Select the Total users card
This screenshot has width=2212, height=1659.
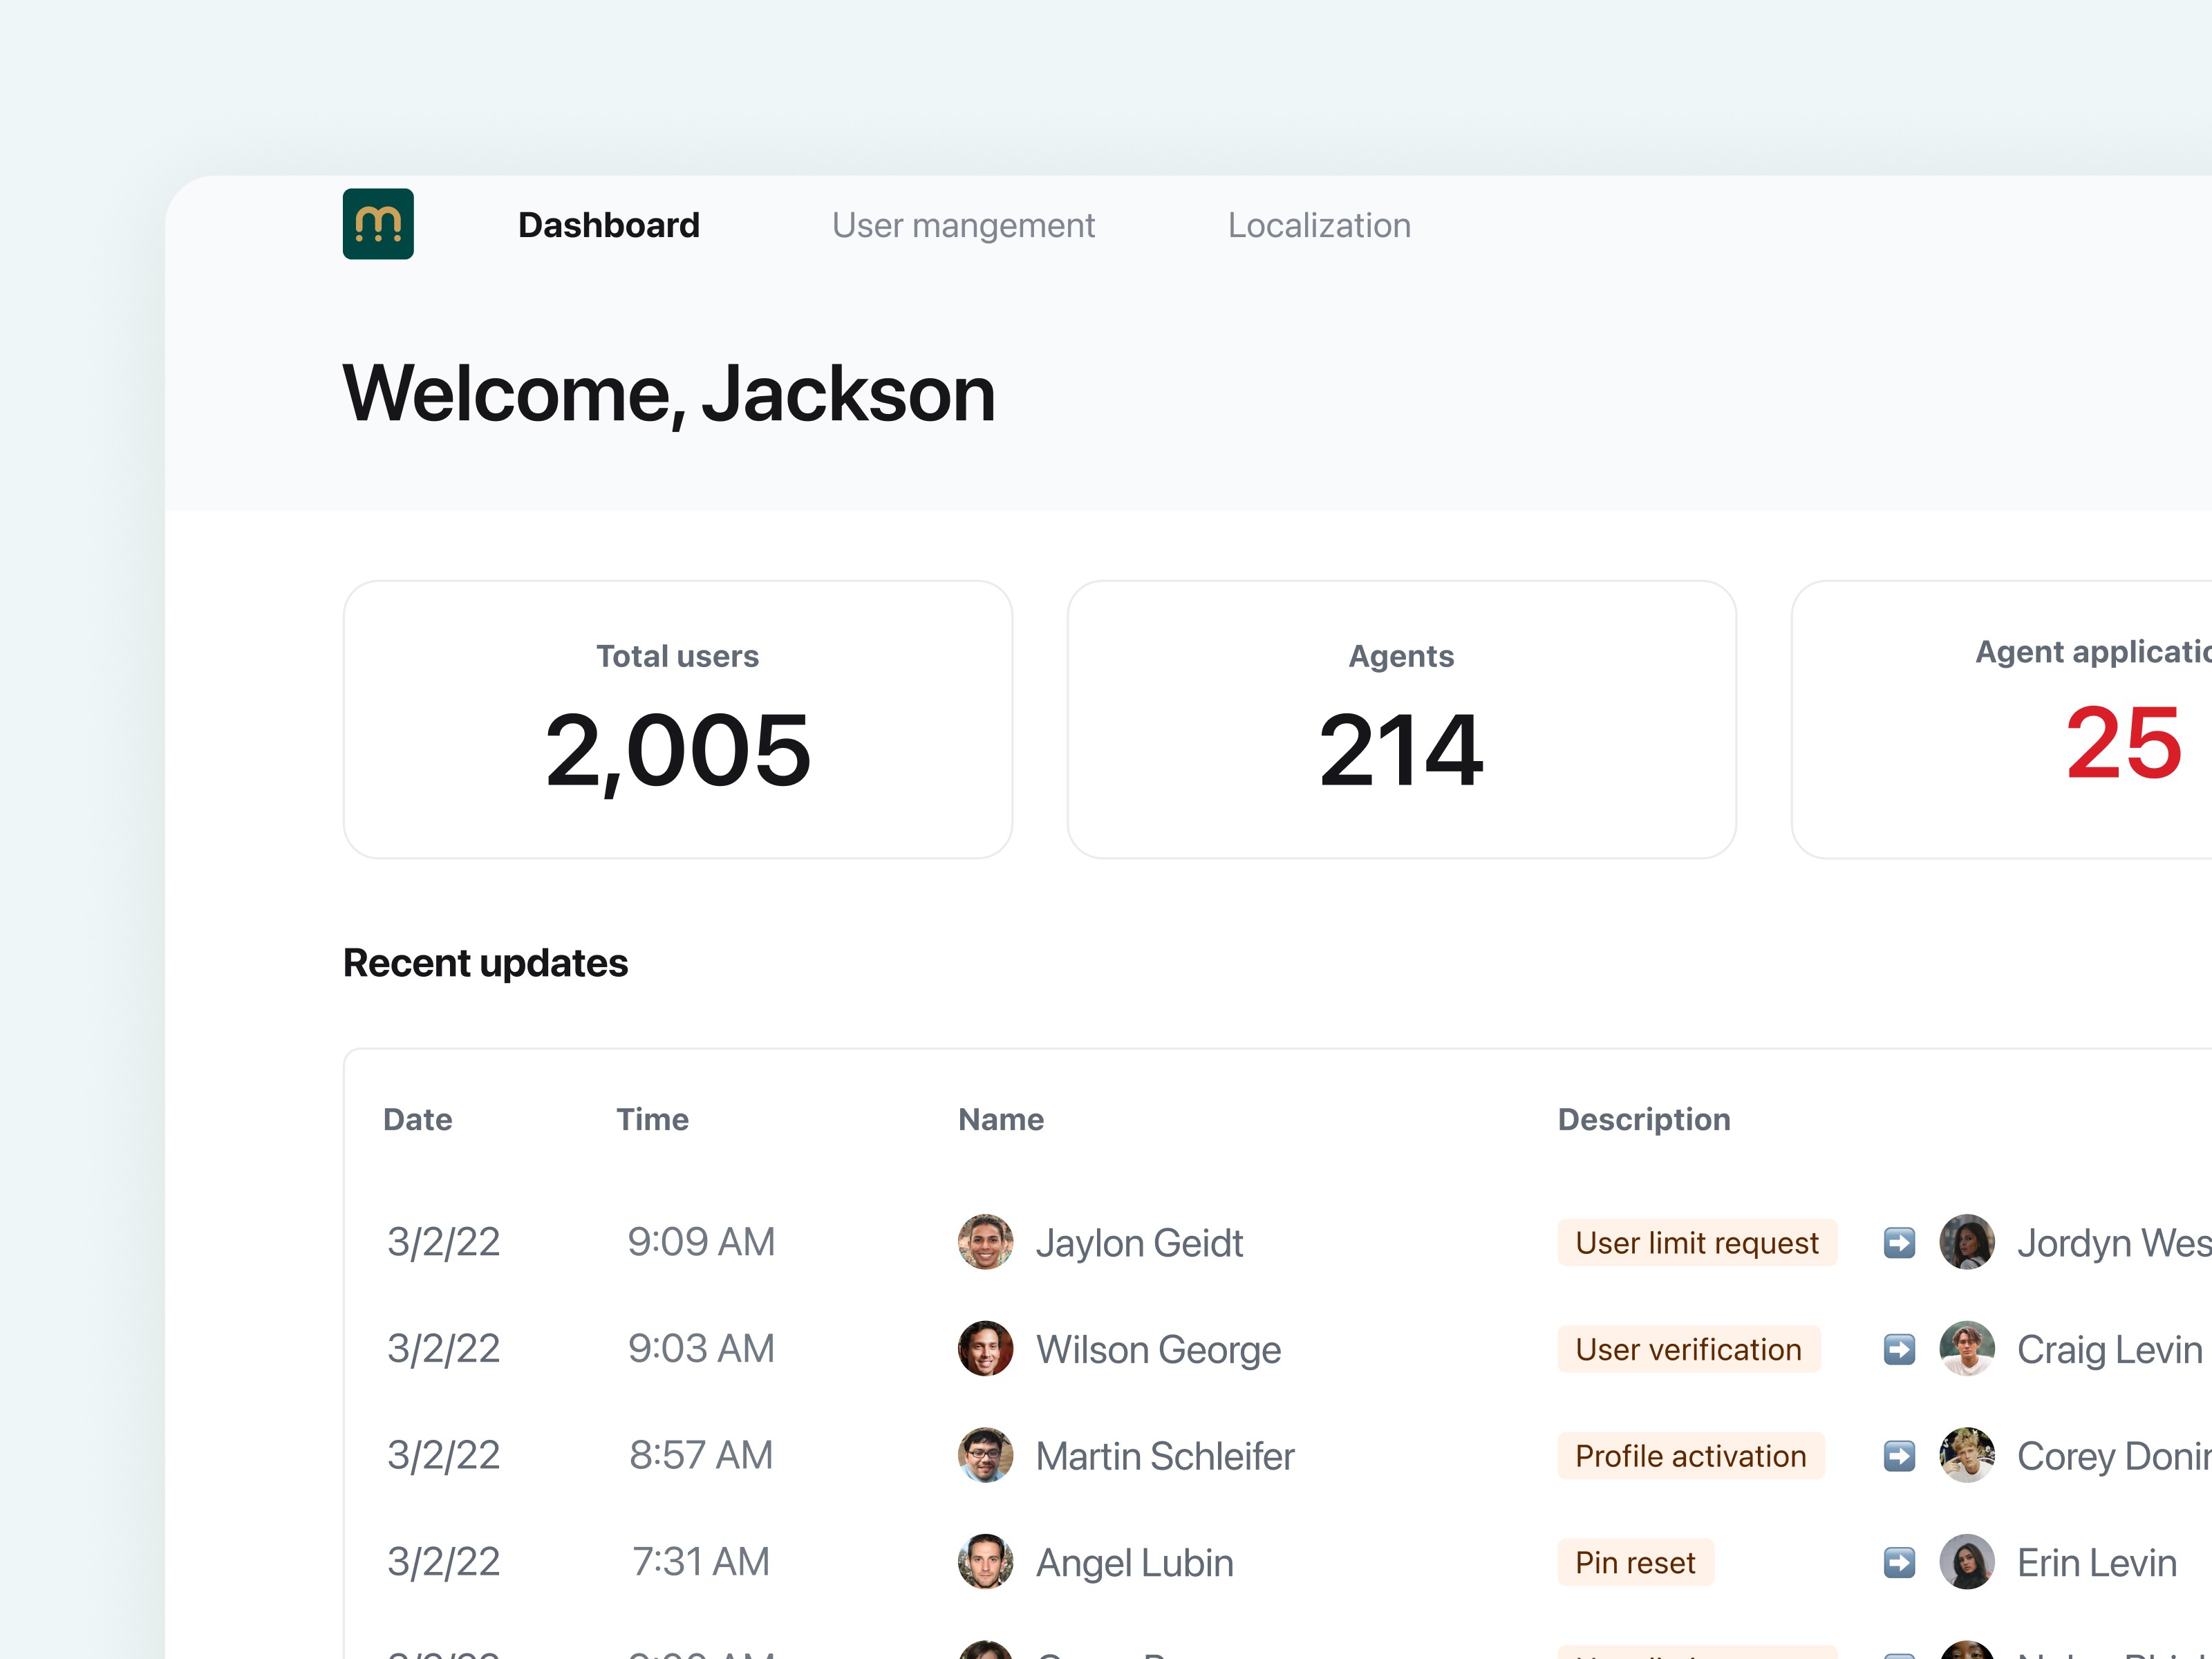click(677, 719)
